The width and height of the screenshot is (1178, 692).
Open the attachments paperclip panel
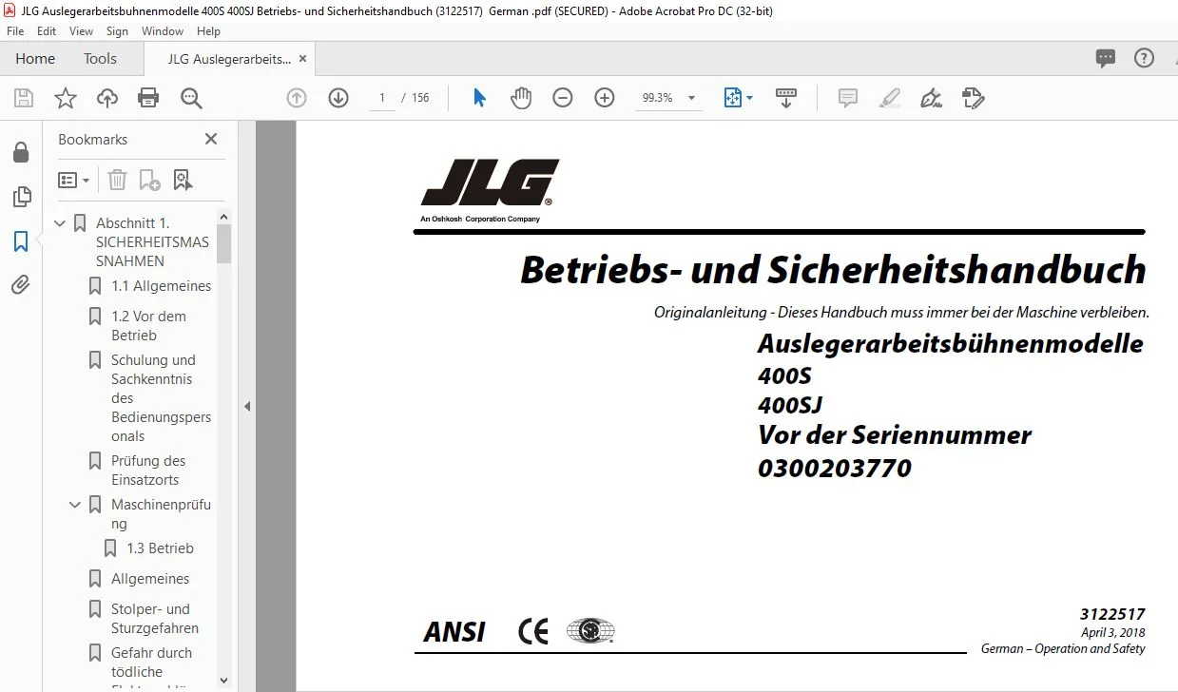[21, 285]
